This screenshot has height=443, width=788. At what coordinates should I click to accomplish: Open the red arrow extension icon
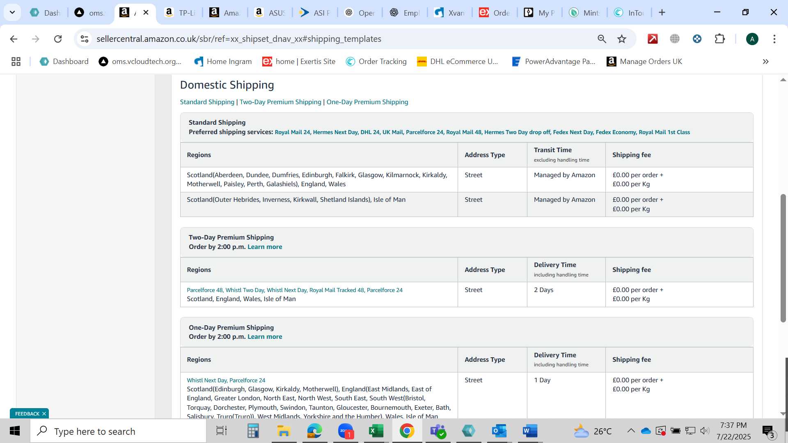(653, 39)
